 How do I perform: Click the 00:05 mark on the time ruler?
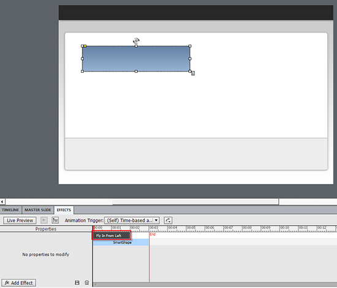point(190,227)
